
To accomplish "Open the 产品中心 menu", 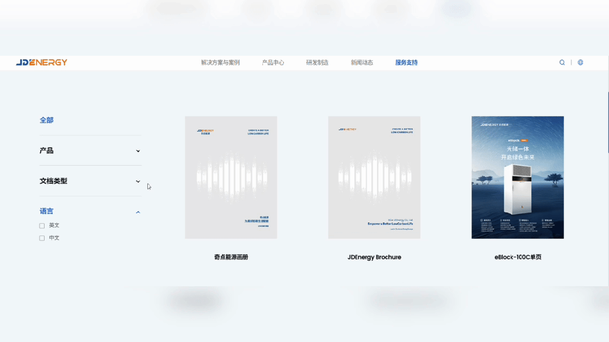I will tap(273, 63).
